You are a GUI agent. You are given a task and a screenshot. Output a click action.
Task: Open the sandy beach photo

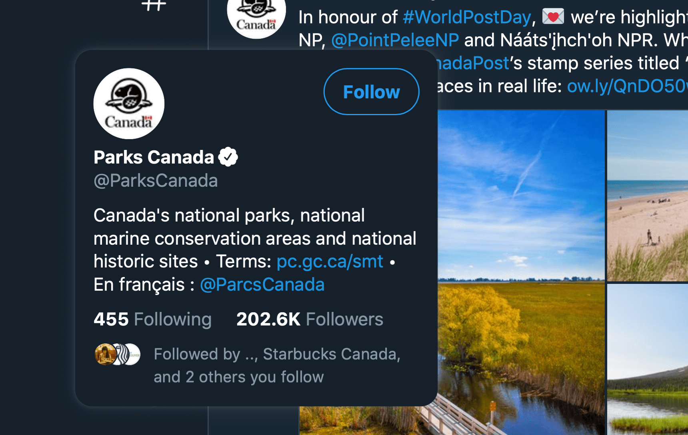pyautogui.click(x=647, y=196)
